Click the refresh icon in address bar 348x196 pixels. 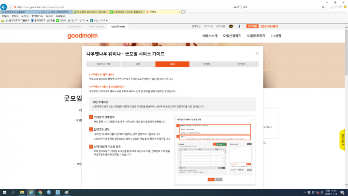(x=238, y=7)
